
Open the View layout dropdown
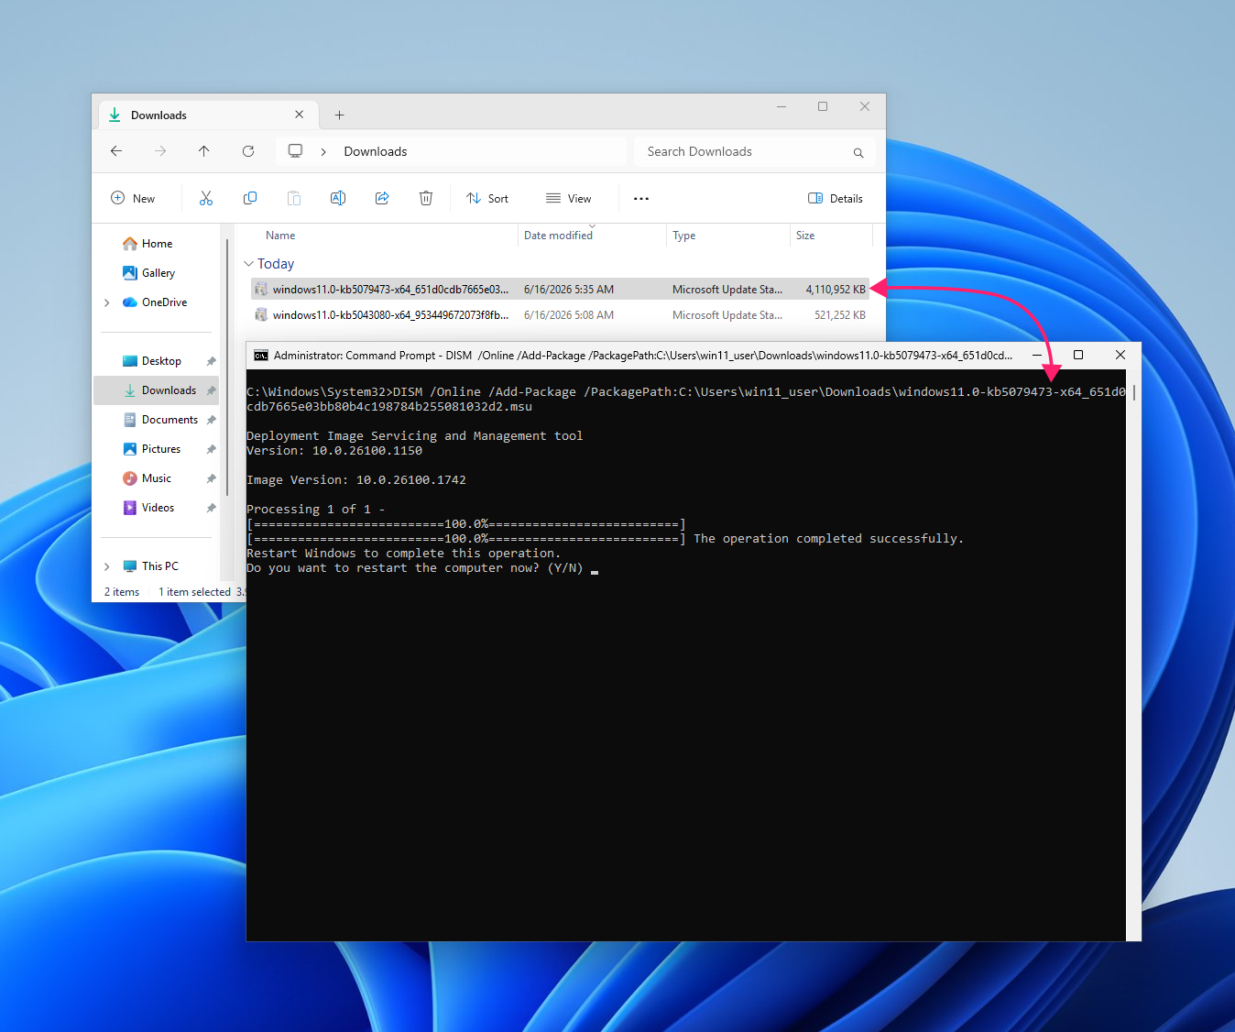coord(568,198)
